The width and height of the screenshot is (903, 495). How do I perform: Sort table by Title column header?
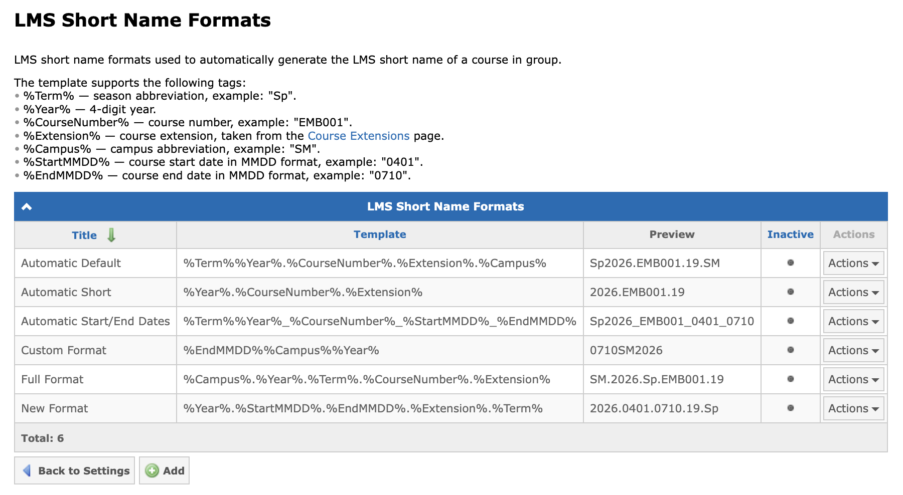[84, 235]
